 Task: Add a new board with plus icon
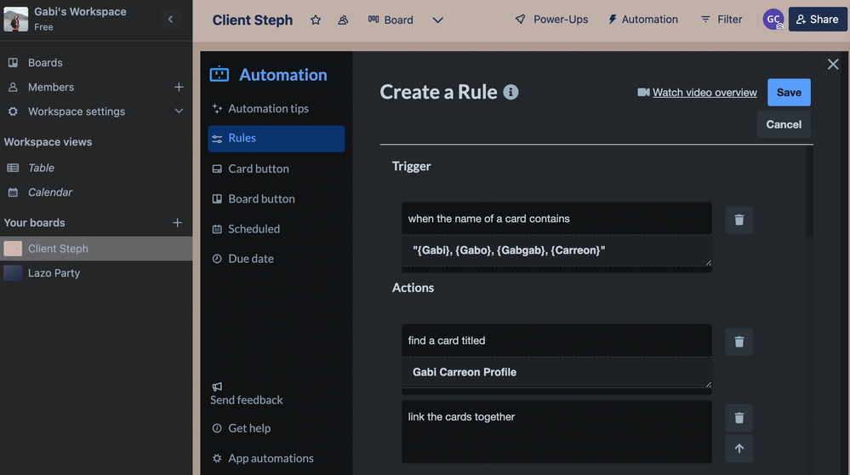[177, 223]
